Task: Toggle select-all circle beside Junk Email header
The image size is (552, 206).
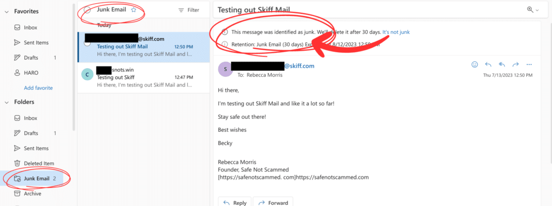Action: 87,10
